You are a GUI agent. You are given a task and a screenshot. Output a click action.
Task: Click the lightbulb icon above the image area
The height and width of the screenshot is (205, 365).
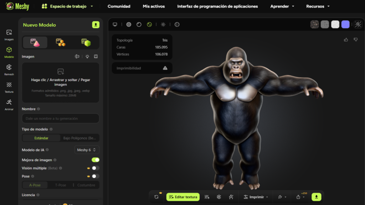point(87,57)
